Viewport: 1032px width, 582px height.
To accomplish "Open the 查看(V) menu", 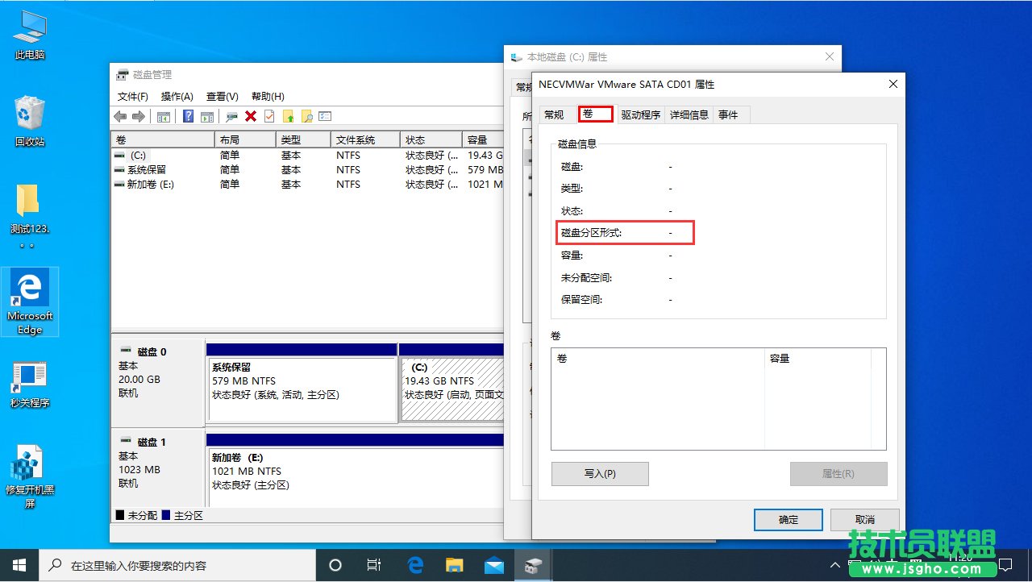I will [x=221, y=96].
